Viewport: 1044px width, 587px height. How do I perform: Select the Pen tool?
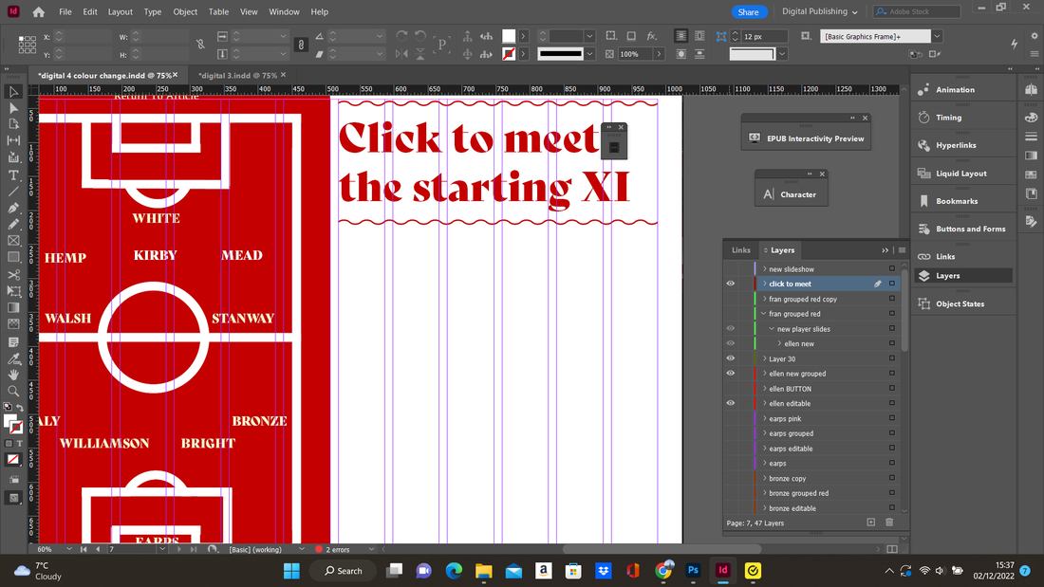point(13,208)
